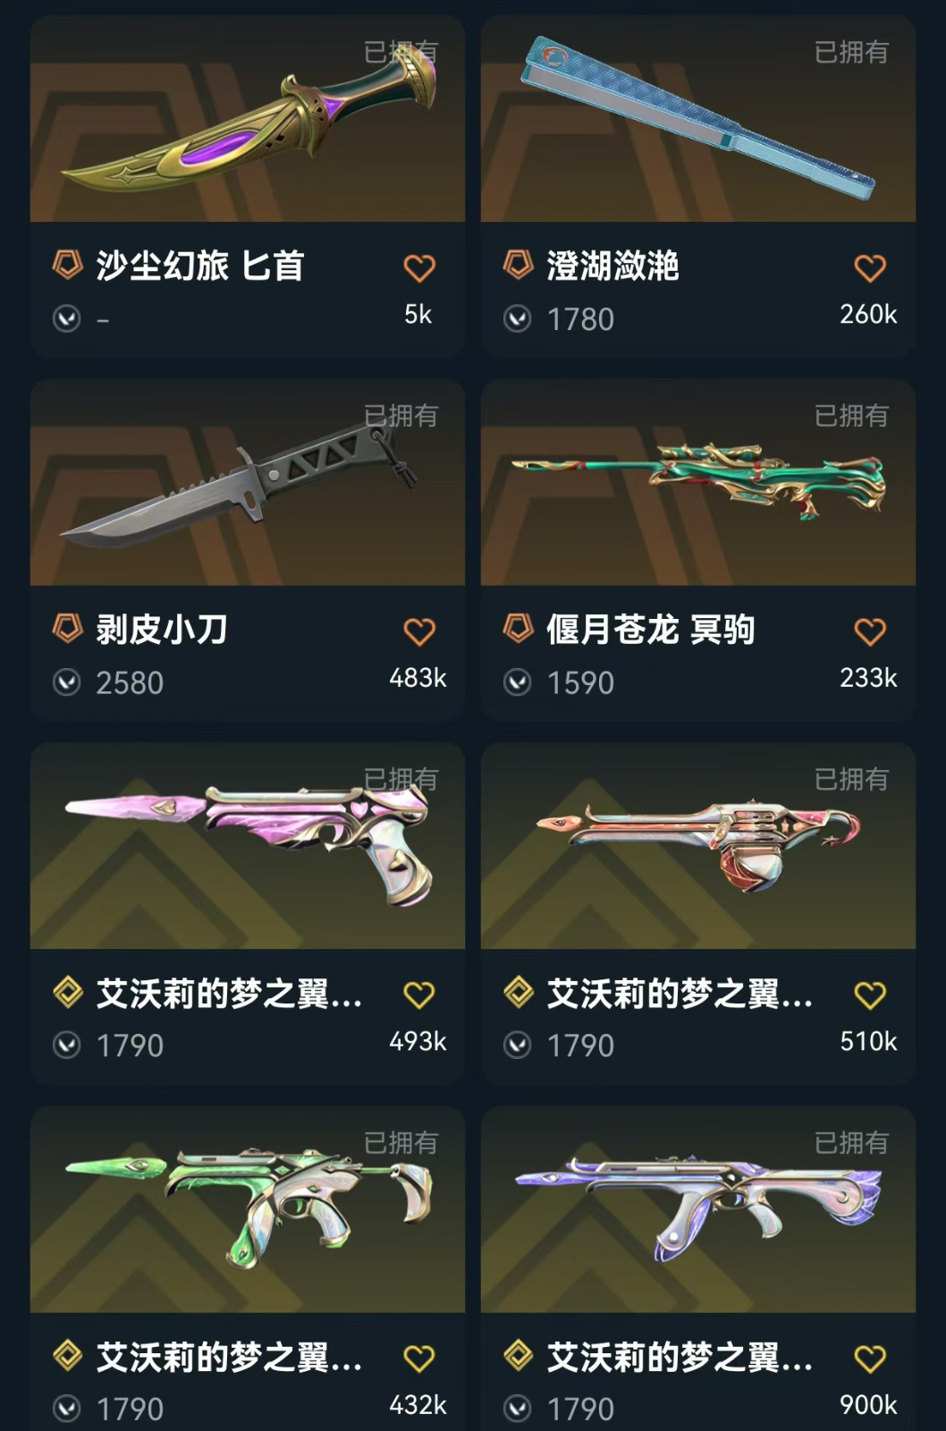Open the blue folding fan skin image

[698, 119]
